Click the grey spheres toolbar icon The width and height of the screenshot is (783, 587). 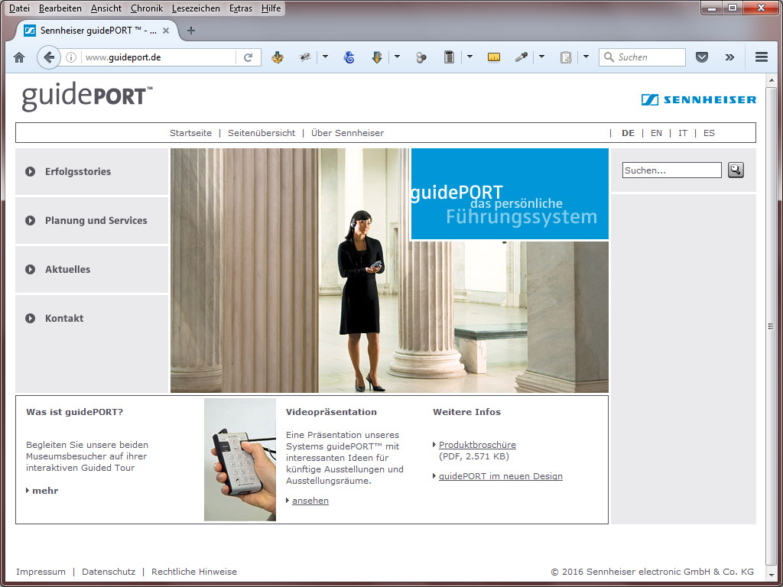(421, 57)
